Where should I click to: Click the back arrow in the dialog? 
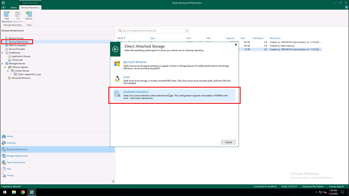tap(115, 50)
